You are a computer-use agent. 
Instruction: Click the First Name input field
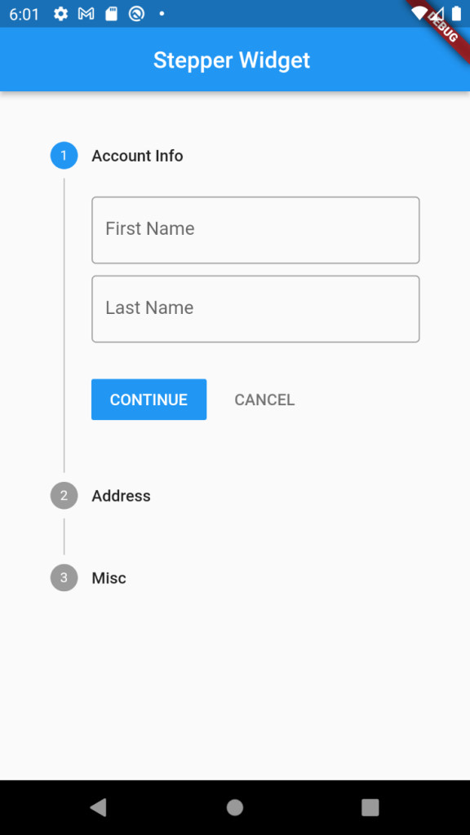pyautogui.click(x=255, y=229)
